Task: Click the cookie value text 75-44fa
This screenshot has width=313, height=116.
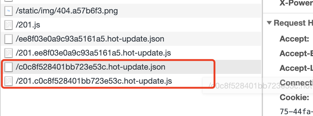Action: [296, 111]
